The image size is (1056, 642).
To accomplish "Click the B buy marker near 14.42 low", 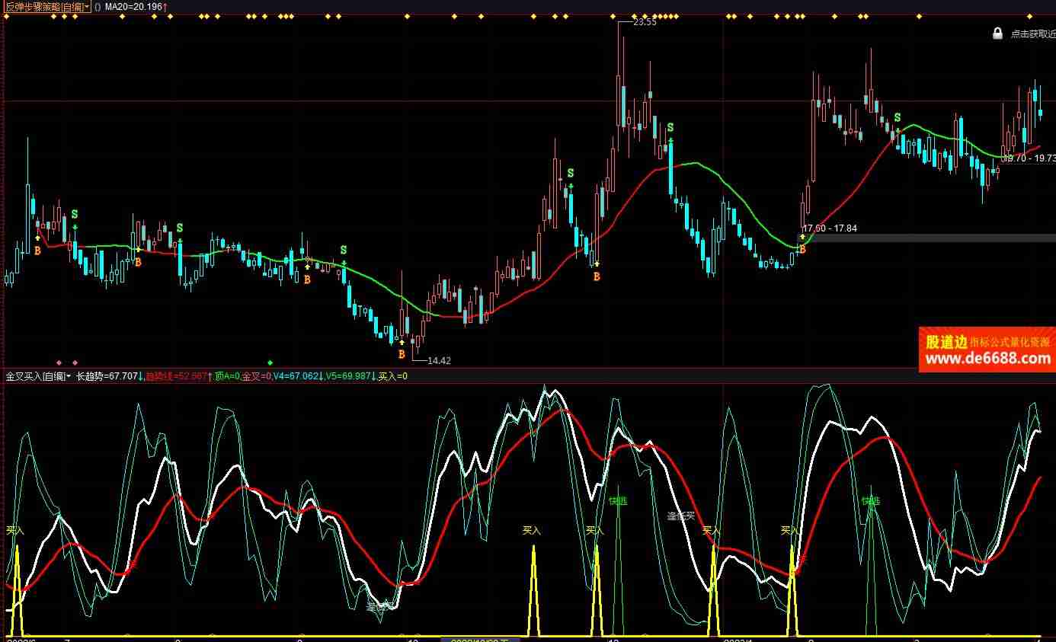I will [402, 354].
